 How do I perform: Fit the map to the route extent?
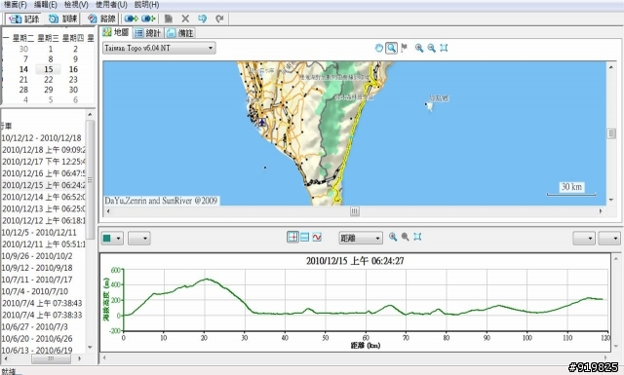[445, 48]
